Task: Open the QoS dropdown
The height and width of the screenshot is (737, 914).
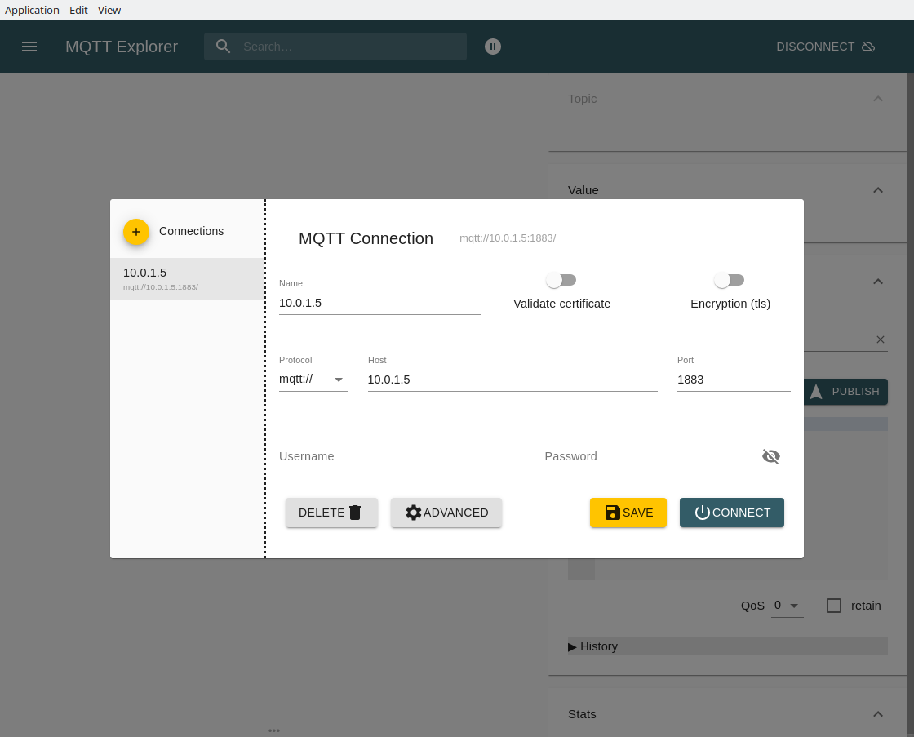Action: tap(787, 606)
